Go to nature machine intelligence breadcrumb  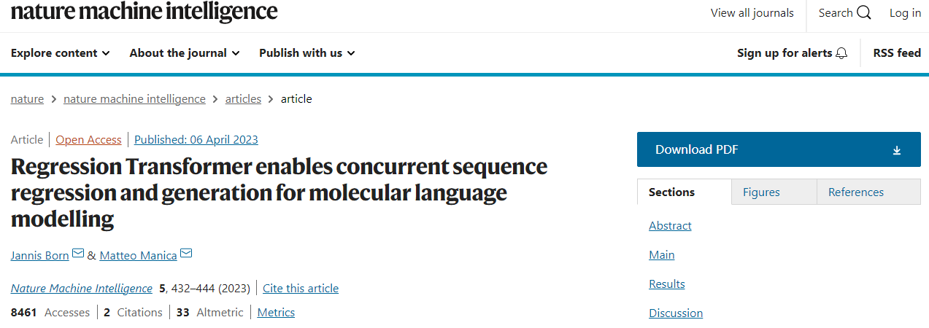pyautogui.click(x=134, y=99)
